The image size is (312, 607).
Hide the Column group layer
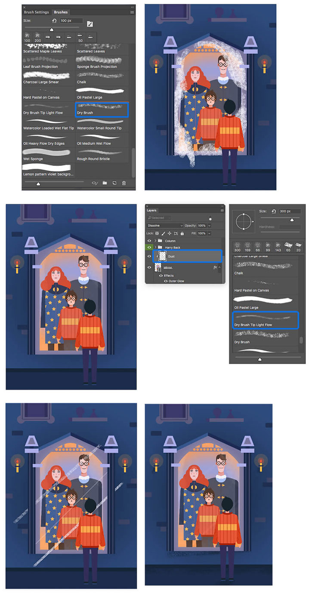click(149, 241)
